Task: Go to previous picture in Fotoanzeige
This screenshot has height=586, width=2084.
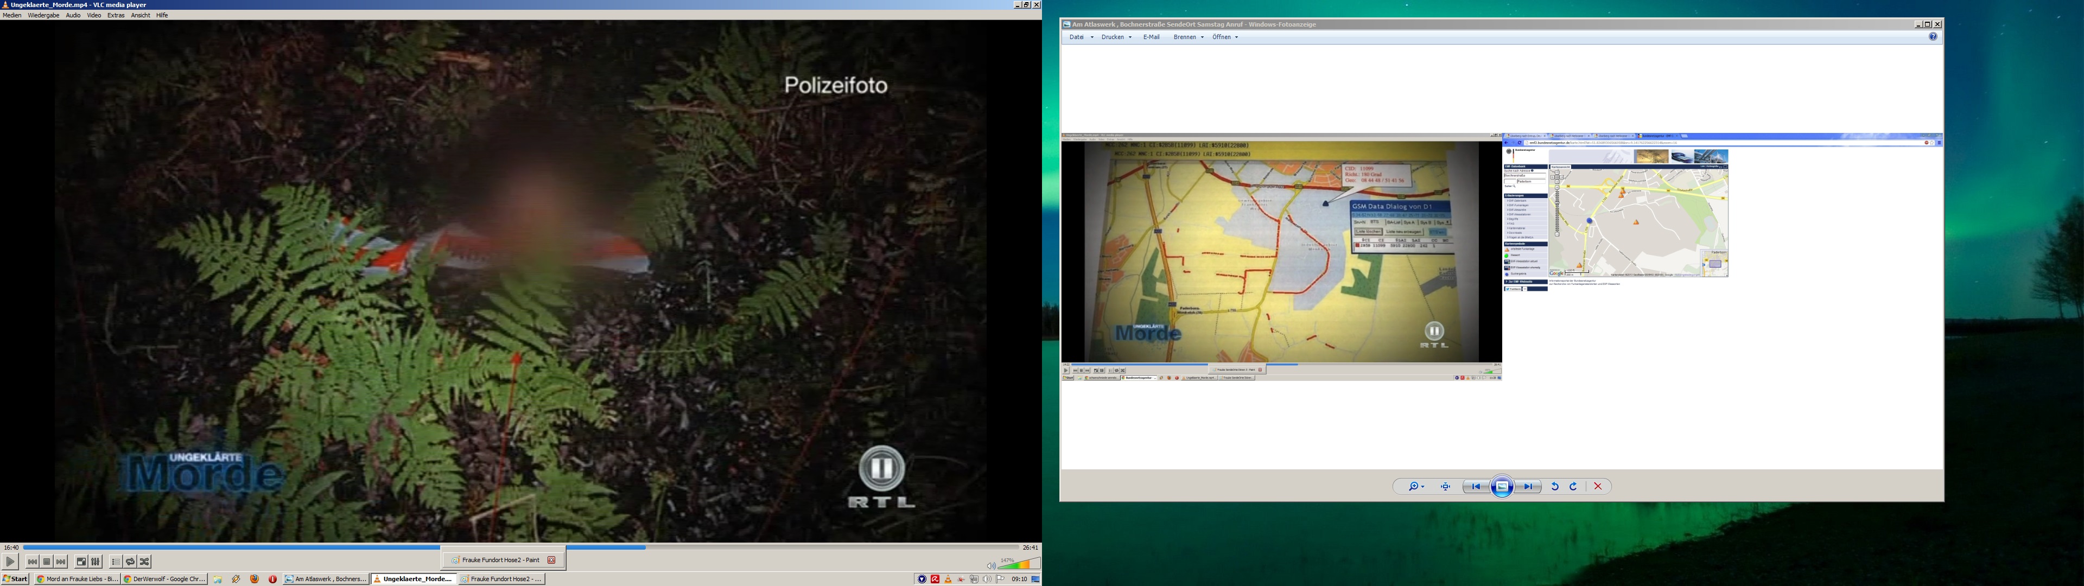Action: coord(1476,487)
